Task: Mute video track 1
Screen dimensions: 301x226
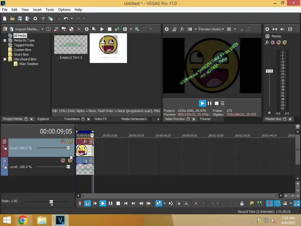Action: tap(63, 142)
